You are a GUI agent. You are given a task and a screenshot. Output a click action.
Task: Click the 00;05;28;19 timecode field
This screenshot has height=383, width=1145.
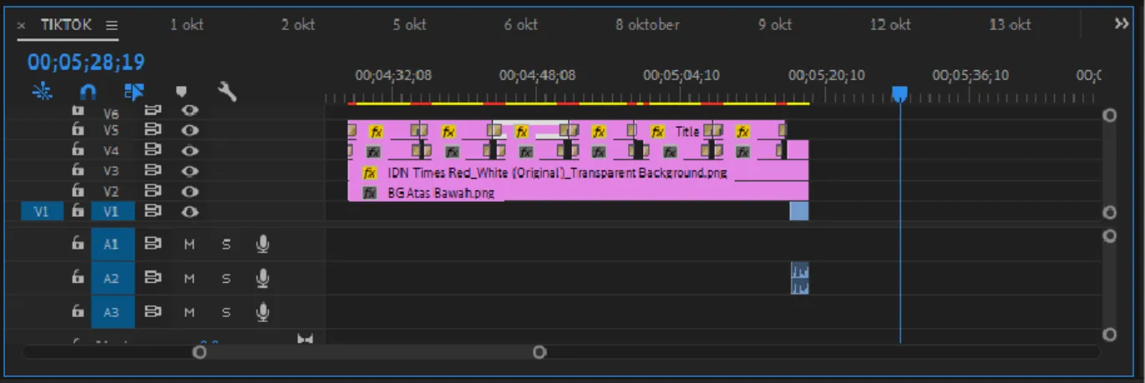coord(86,62)
